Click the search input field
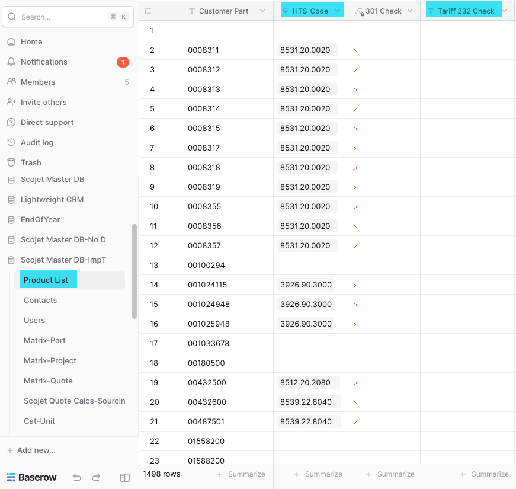This screenshot has width=516, height=489. pos(62,17)
